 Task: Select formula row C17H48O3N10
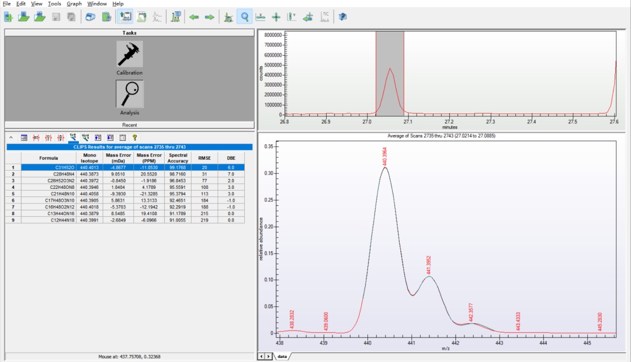[125, 201]
